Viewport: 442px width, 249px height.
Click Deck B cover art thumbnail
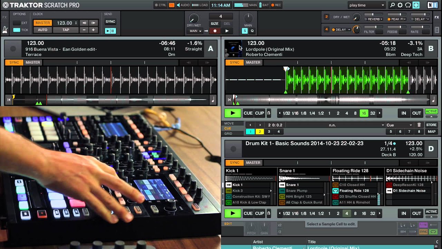tap(234, 49)
